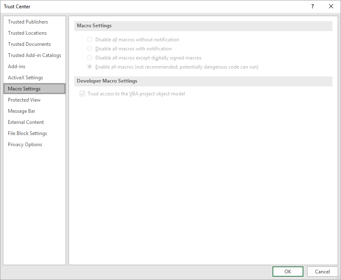
Task: Confirm with the OK button
Action: click(288, 271)
